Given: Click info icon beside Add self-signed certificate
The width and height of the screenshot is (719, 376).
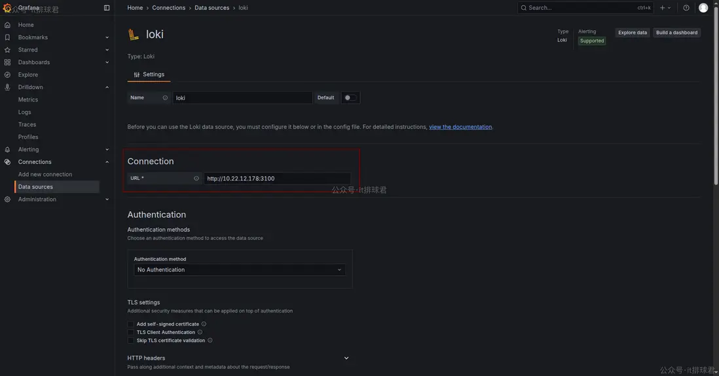Looking at the screenshot, I should 204,324.
